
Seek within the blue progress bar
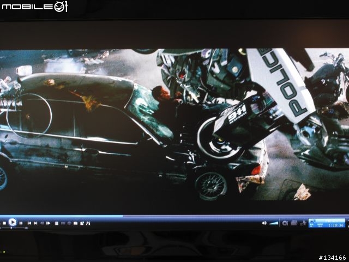174,216
